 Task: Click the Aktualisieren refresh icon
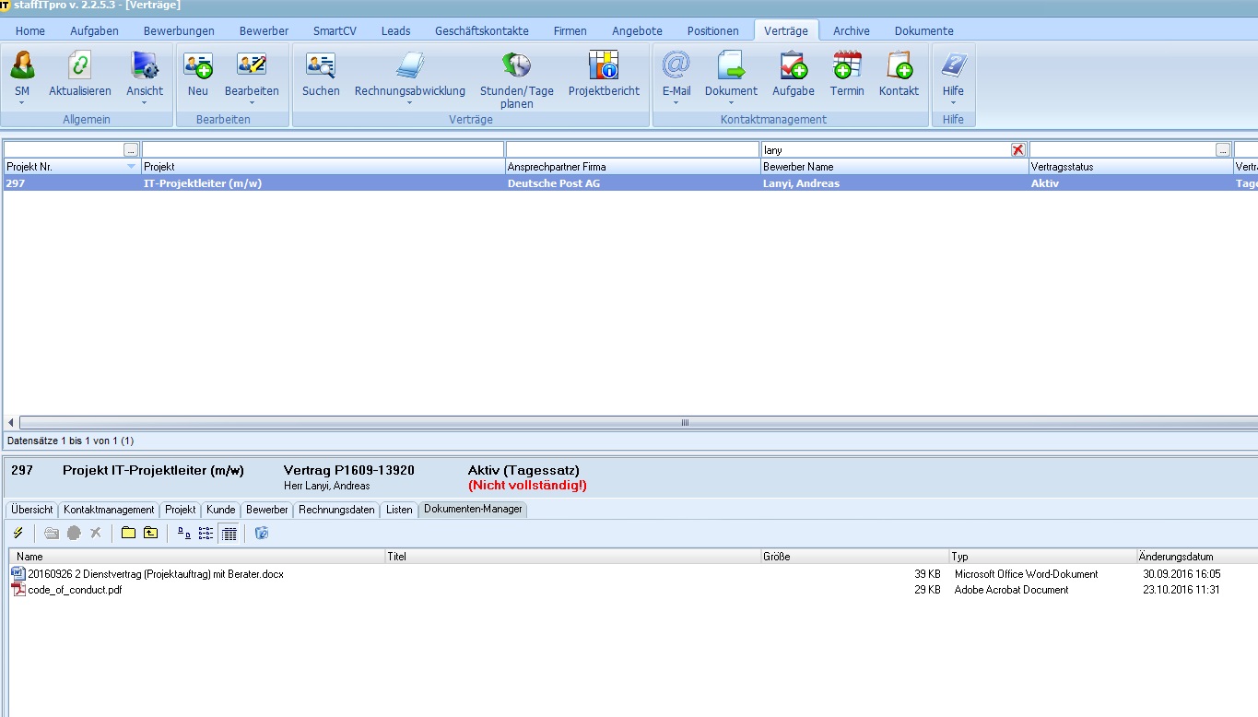click(80, 65)
